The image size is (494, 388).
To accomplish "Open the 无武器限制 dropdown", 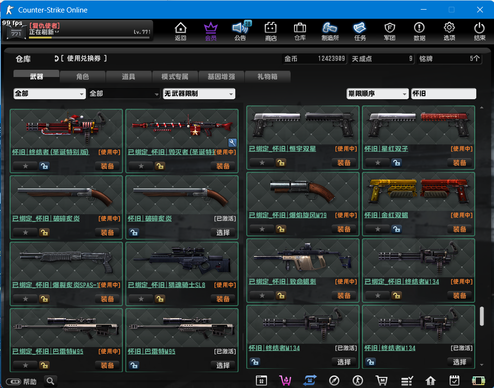I will tap(199, 93).
